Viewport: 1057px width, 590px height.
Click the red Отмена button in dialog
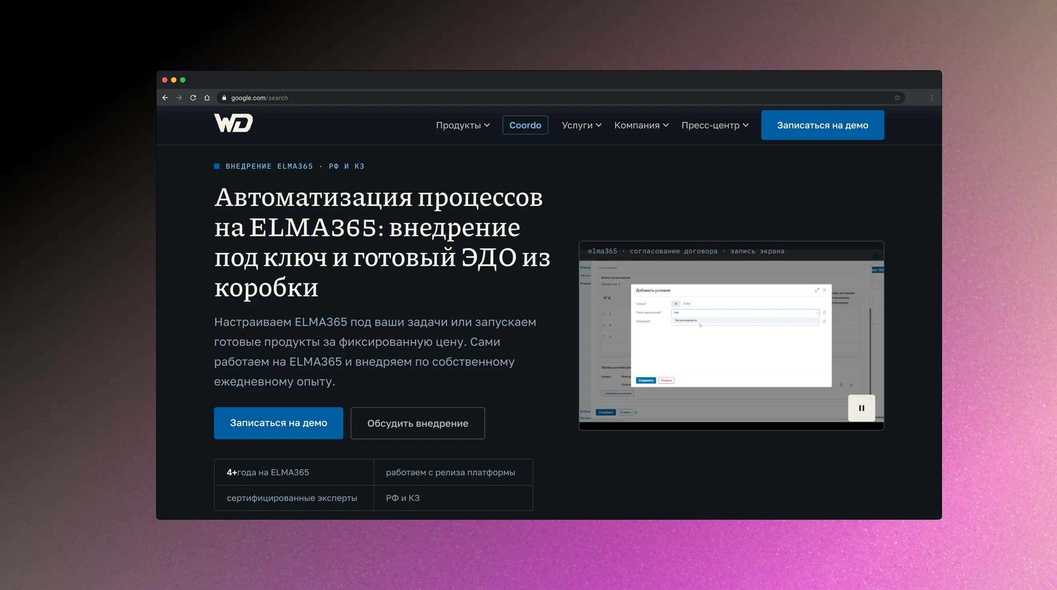coord(666,380)
